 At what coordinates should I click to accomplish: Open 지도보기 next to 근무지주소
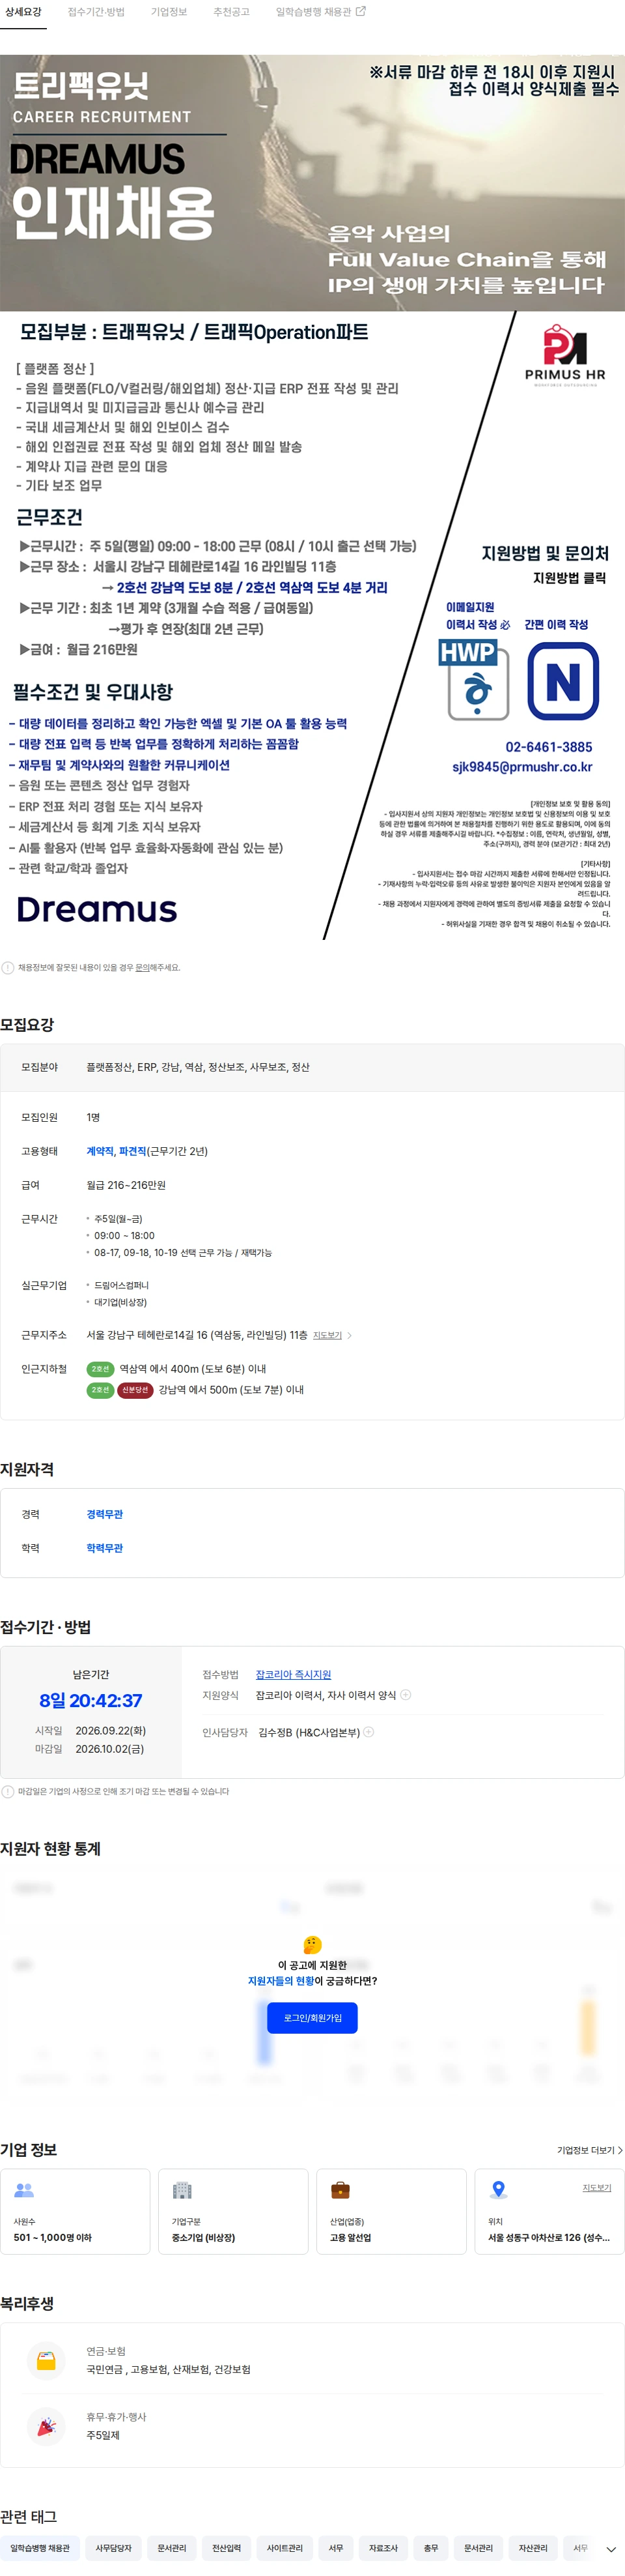click(x=327, y=1335)
